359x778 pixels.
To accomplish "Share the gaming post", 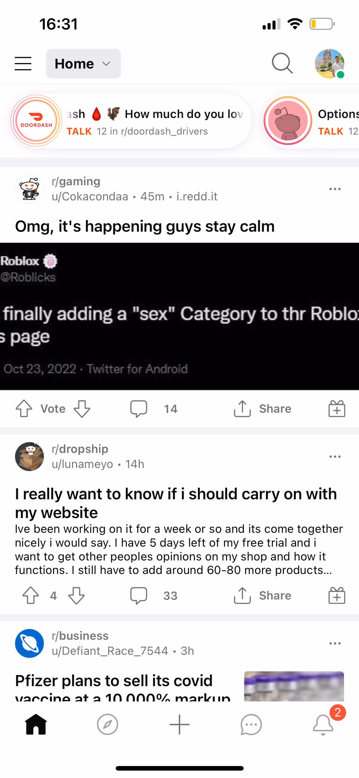I will (262, 409).
